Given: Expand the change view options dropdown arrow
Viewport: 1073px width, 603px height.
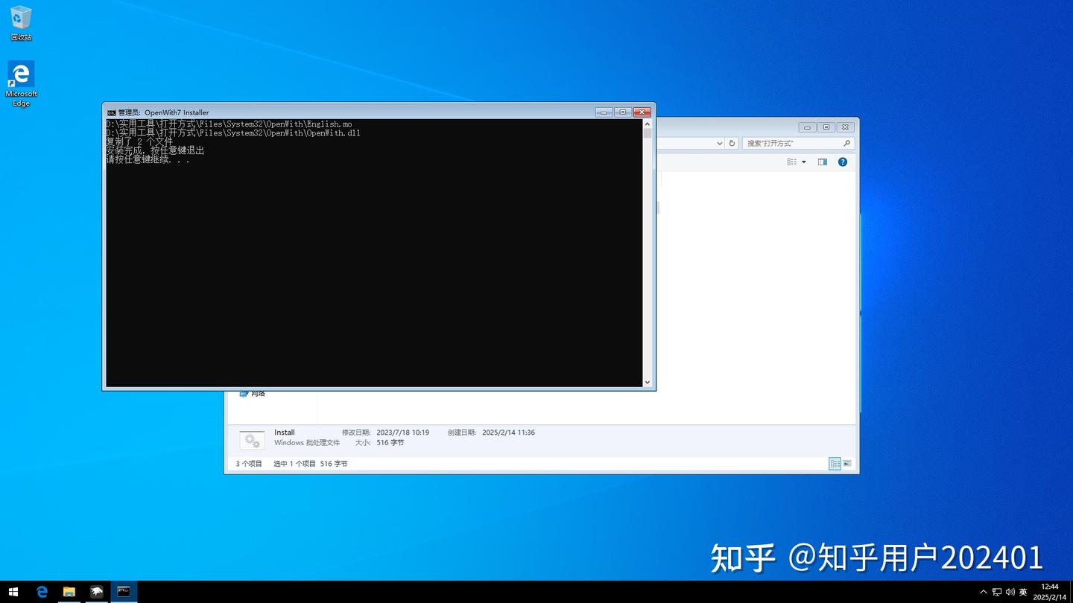Looking at the screenshot, I should pyautogui.click(x=803, y=162).
